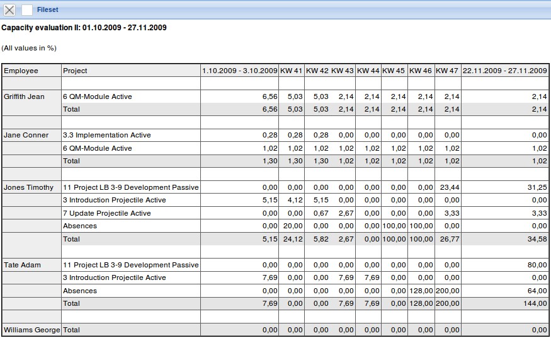Click the 1.10.2009 - 3.10.2009 column header
The width and height of the screenshot is (551, 338).
coord(240,71)
